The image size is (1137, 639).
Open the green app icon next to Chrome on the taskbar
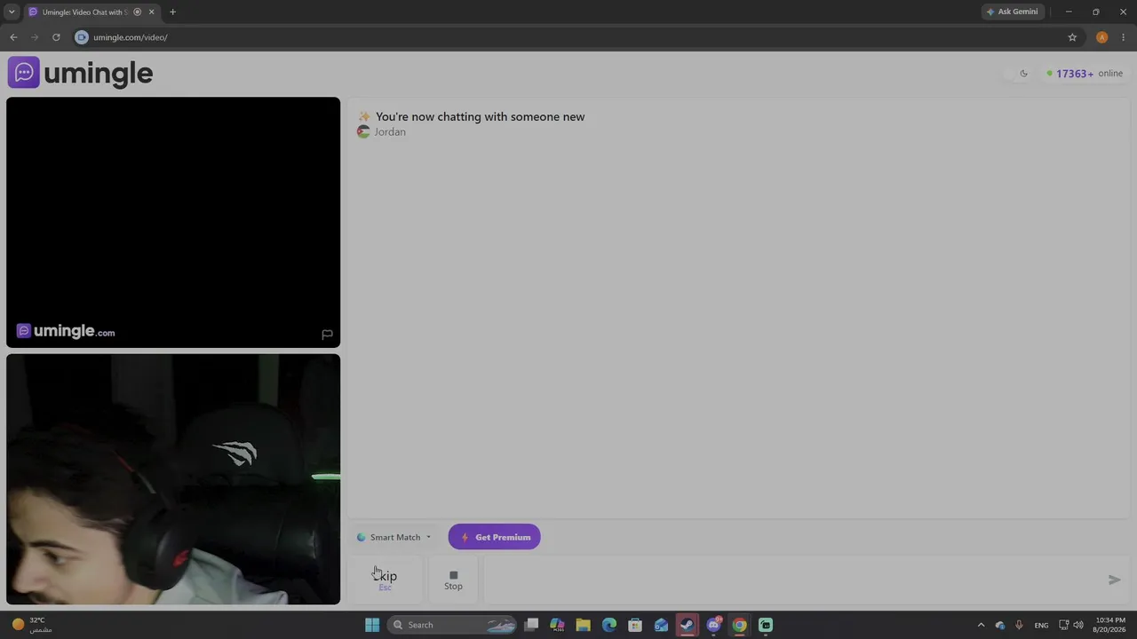[x=765, y=625]
